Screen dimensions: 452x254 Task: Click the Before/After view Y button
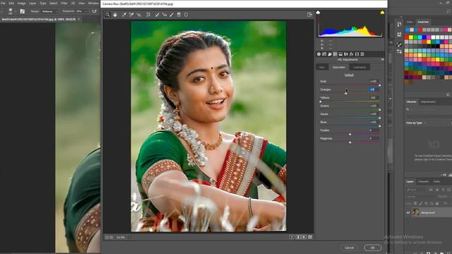tap(292, 237)
